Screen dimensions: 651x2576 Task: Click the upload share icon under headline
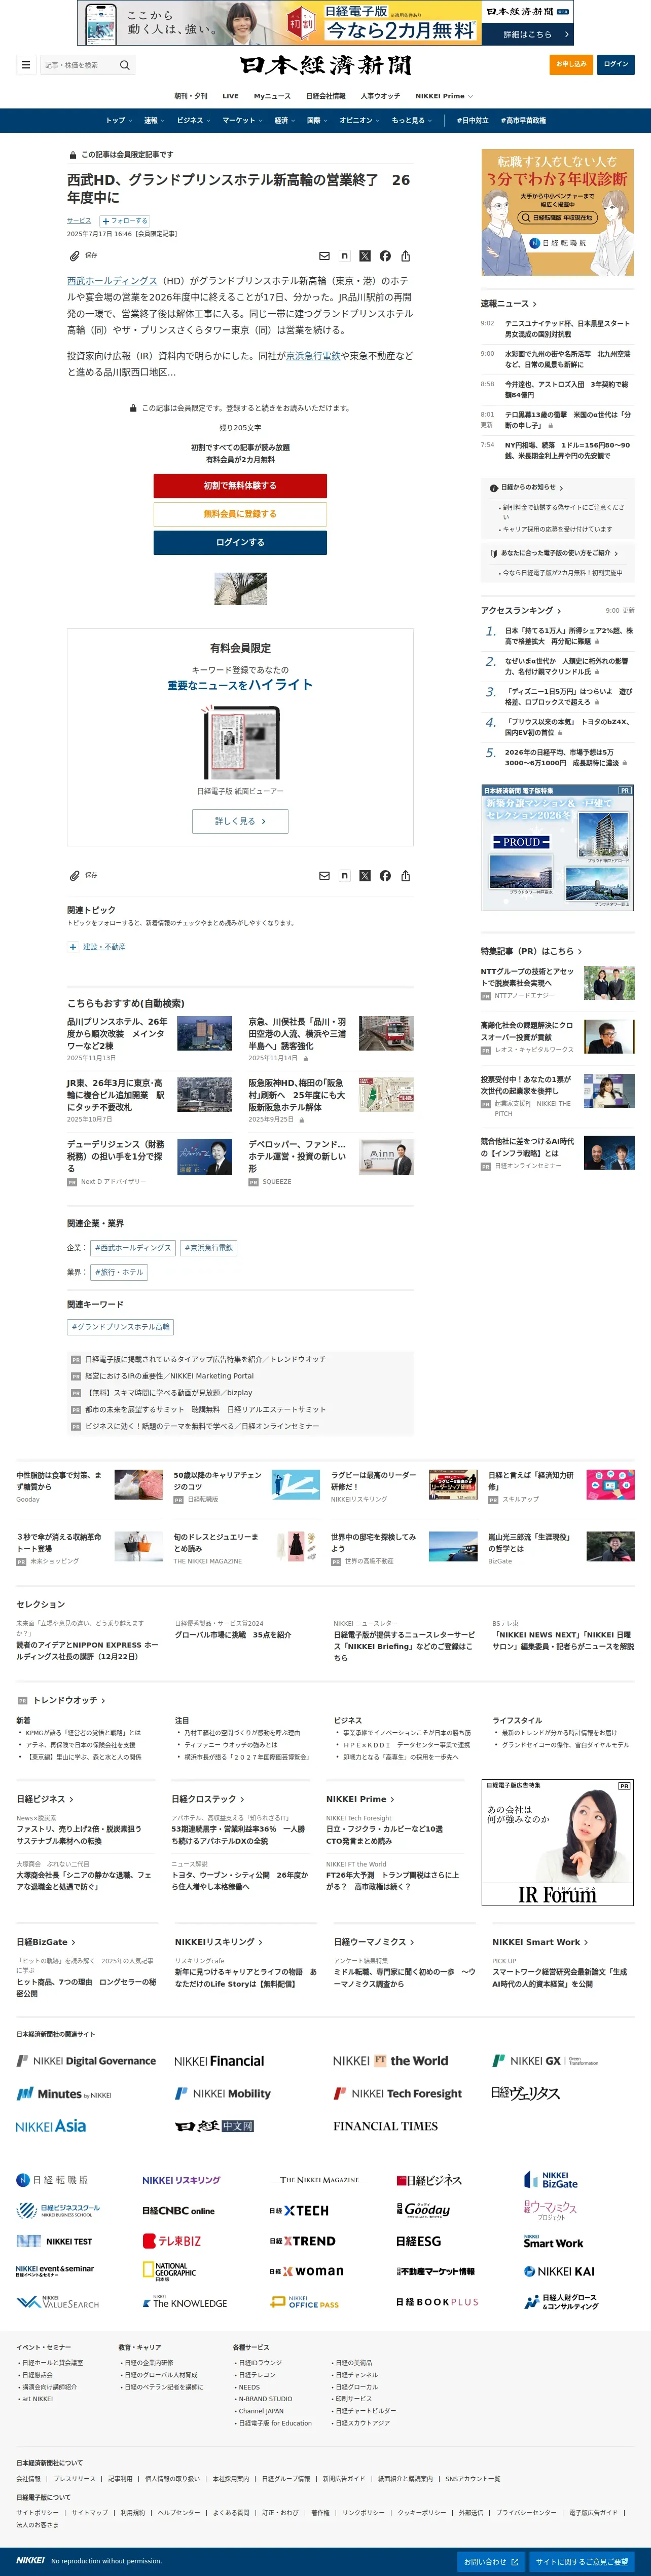405,256
